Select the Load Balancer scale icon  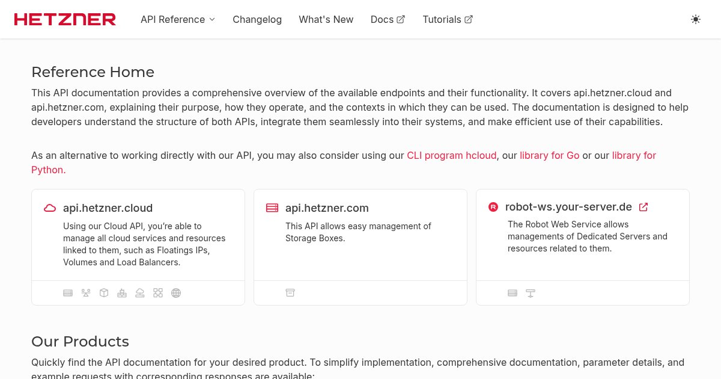[86, 293]
